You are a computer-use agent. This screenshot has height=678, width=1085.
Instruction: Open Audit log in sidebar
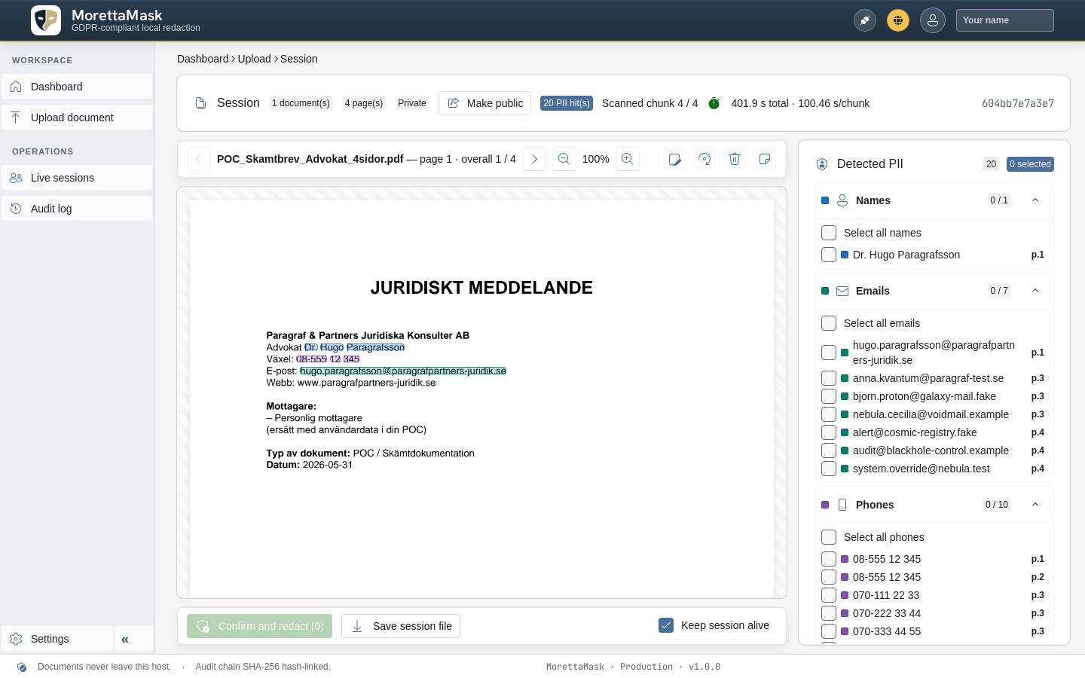(x=77, y=209)
